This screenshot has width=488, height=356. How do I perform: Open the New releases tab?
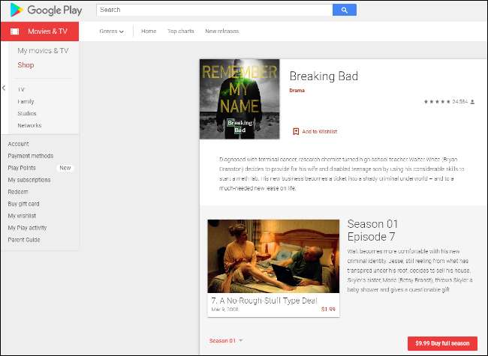click(222, 31)
